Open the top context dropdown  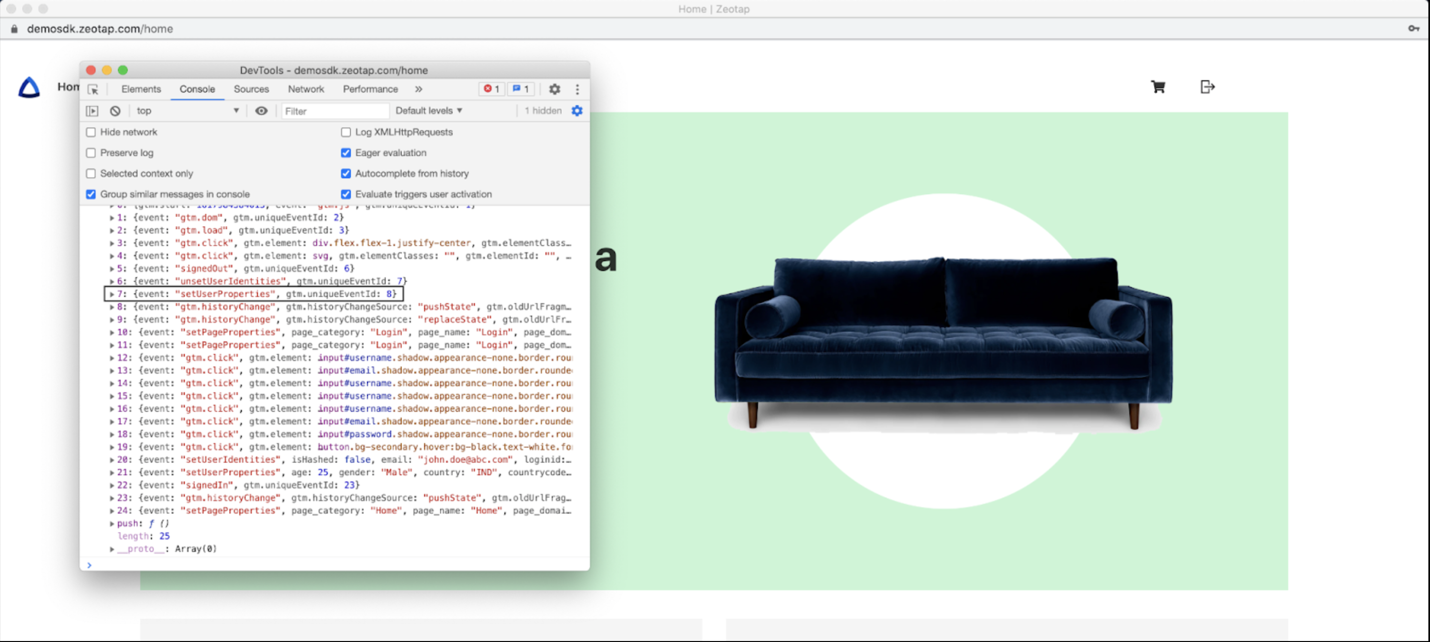pyautogui.click(x=187, y=111)
